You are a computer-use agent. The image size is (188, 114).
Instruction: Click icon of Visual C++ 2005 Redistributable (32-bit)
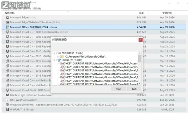[7, 32]
